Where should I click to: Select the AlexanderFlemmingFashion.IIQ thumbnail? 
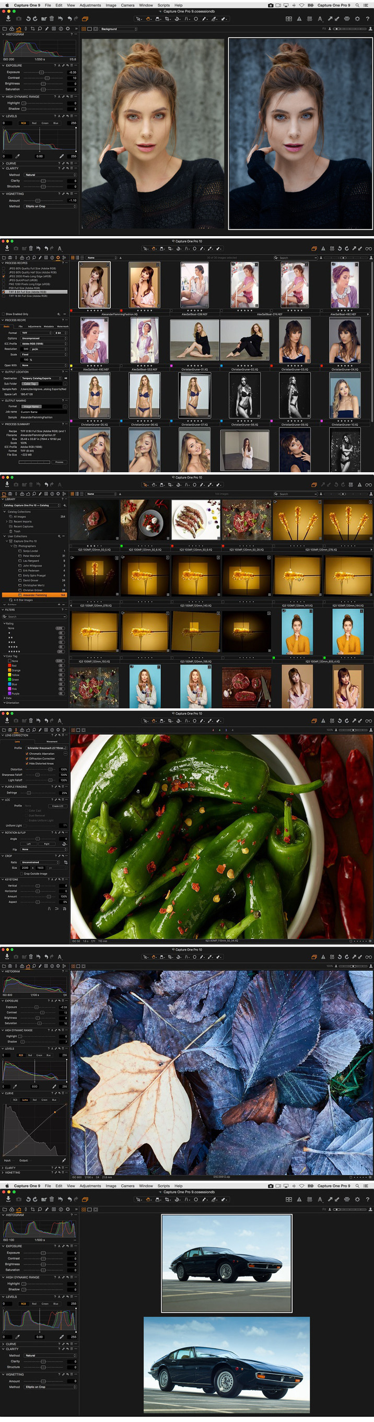click(95, 285)
